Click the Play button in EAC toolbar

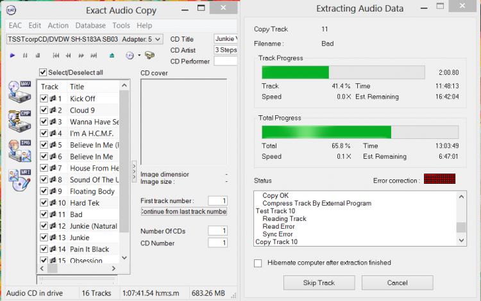(x=12, y=56)
